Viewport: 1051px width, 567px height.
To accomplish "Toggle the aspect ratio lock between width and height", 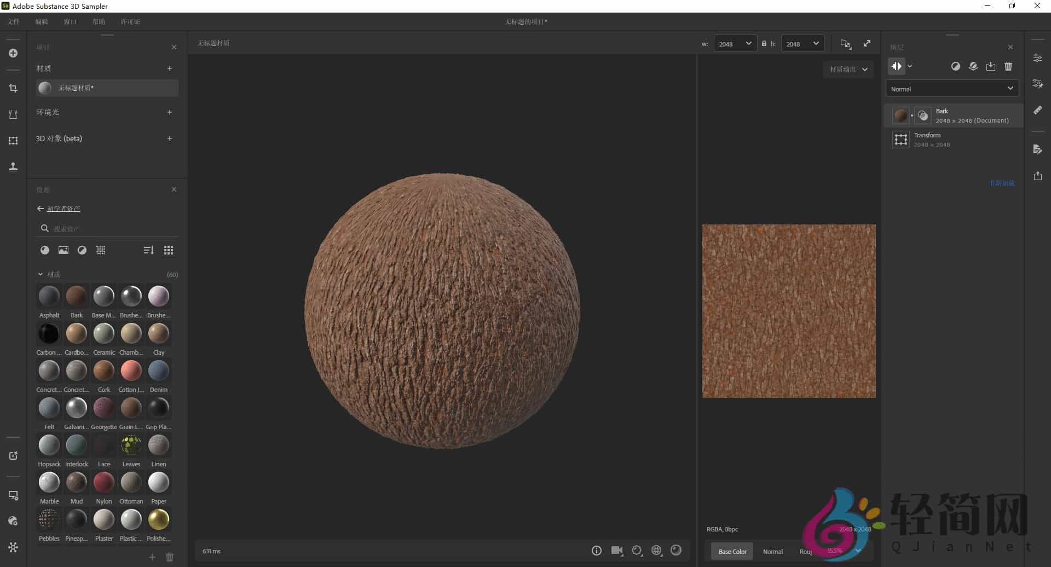I will 764,43.
